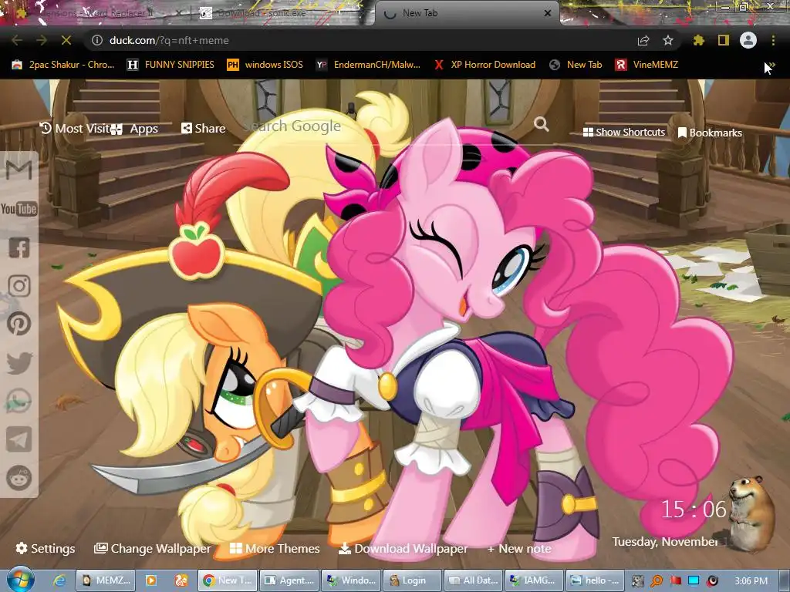Open wallpaper Settings
Viewport: 790px width, 592px height.
point(46,548)
